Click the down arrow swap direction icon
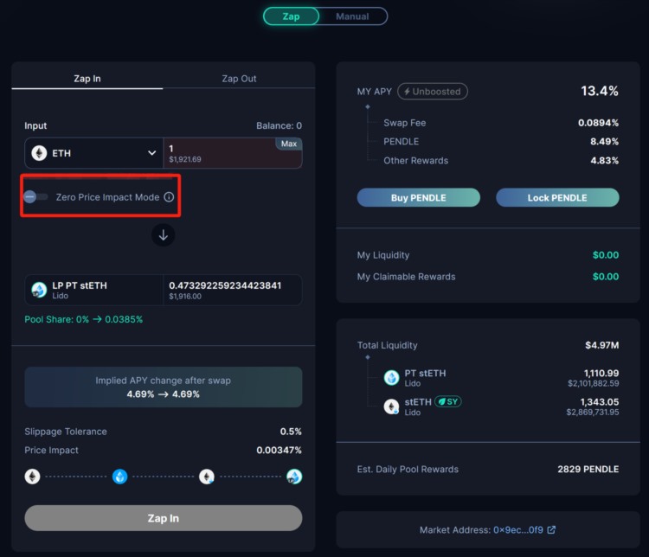Viewport: 649px width, 557px height. pyautogui.click(x=163, y=235)
